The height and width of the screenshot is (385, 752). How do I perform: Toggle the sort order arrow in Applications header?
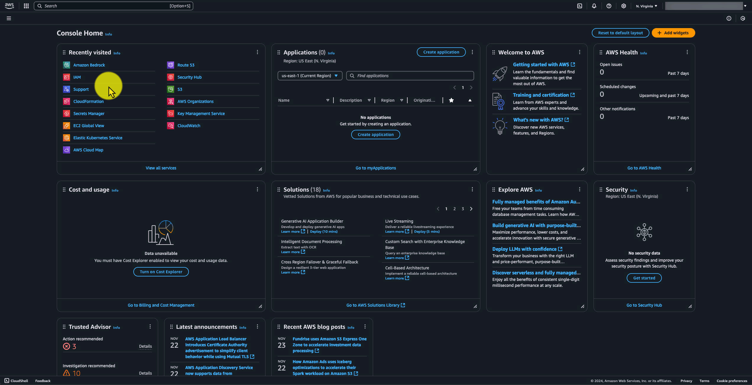point(470,100)
